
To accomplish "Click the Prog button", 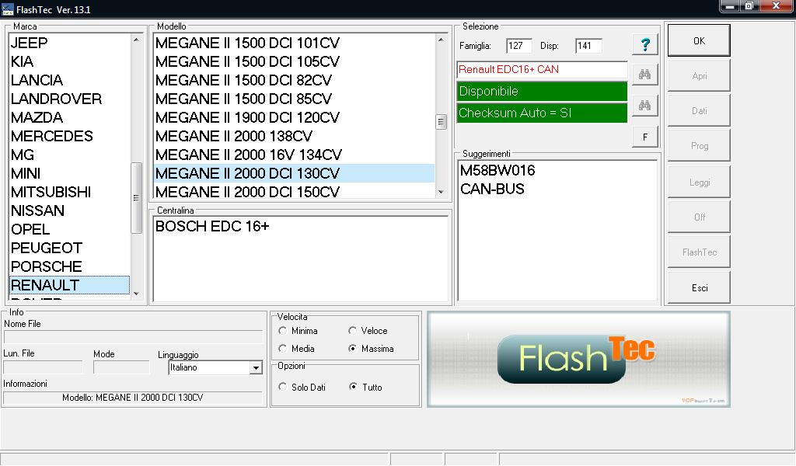I will 699,145.
